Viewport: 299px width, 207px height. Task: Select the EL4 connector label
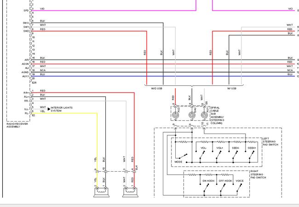tap(136, 168)
